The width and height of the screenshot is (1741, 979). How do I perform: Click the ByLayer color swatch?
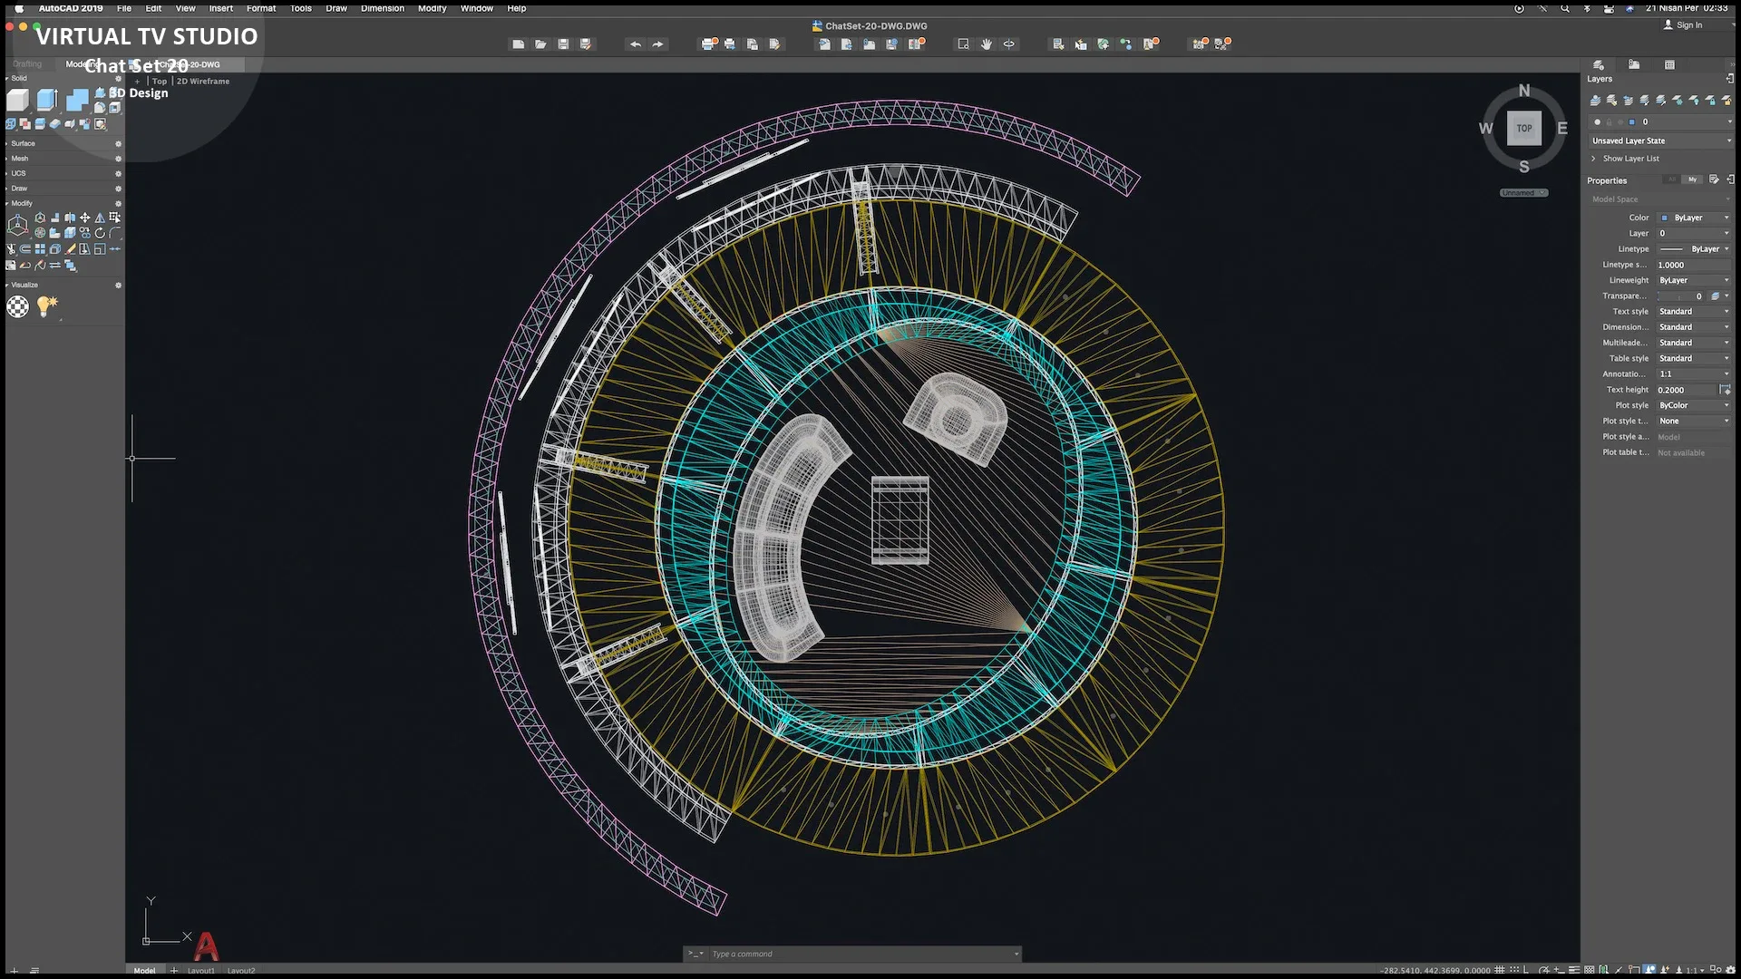point(1666,218)
